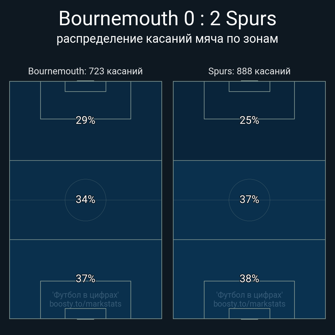Screen dimensions: 335x335
Task: Select Spurs' 37% middle zone value
Action: [249, 199]
